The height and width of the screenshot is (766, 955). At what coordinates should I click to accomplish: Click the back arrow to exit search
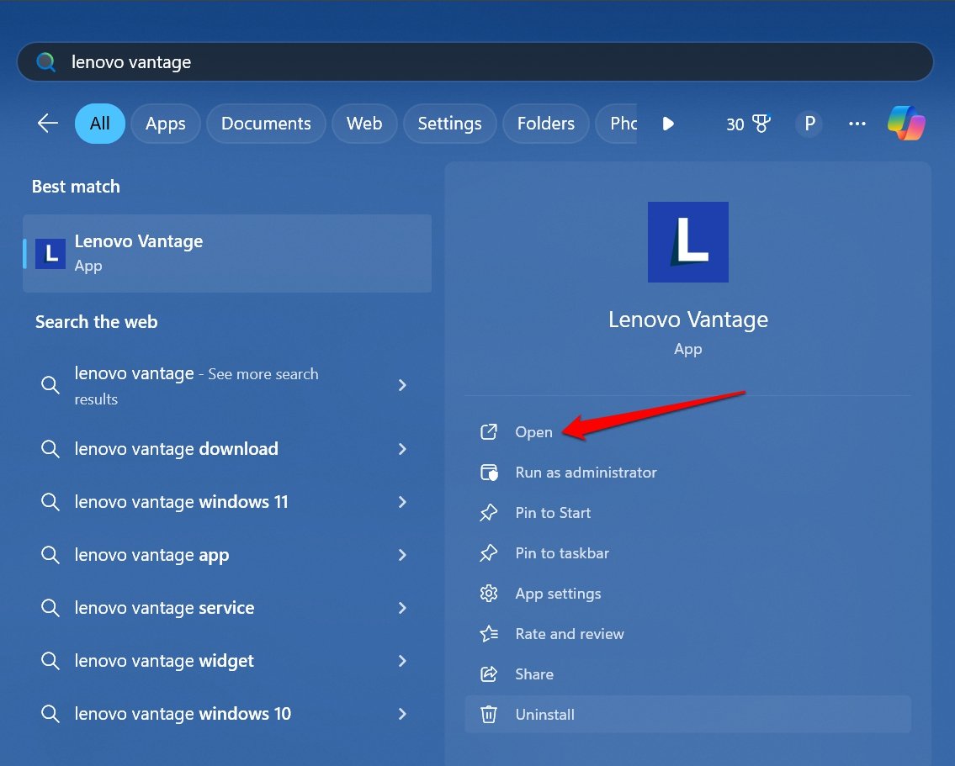click(47, 123)
